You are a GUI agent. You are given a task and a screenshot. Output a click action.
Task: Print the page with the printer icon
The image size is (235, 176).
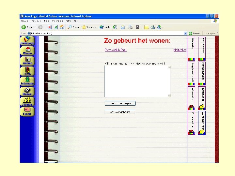pyautogui.click(x=131, y=27)
